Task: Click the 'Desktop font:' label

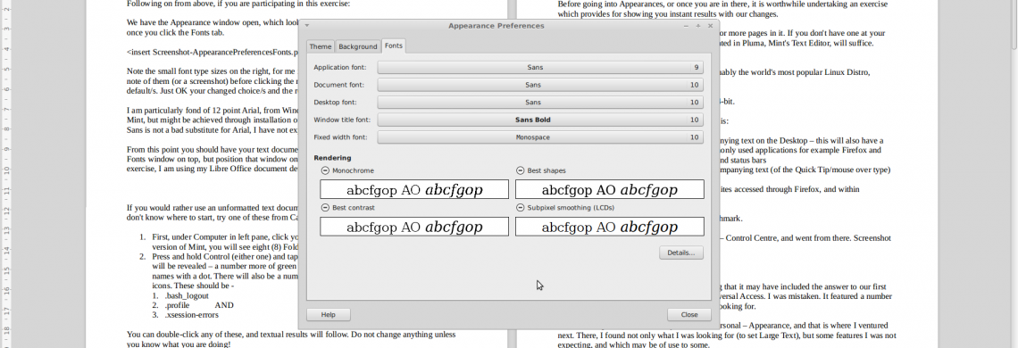Action: pyautogui.click(x=337, y=103)
